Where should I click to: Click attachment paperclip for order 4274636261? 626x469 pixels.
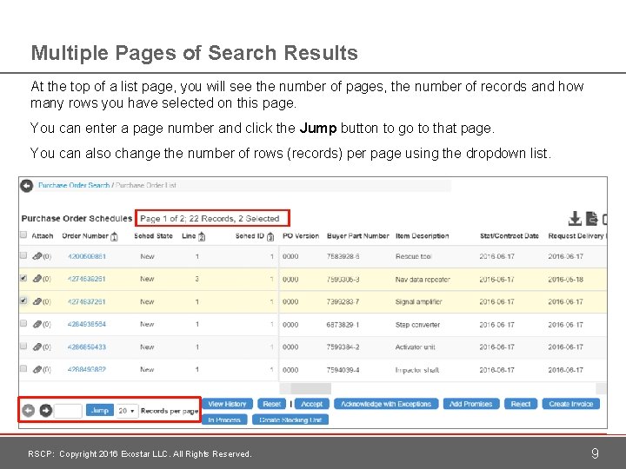click(37, 279)
